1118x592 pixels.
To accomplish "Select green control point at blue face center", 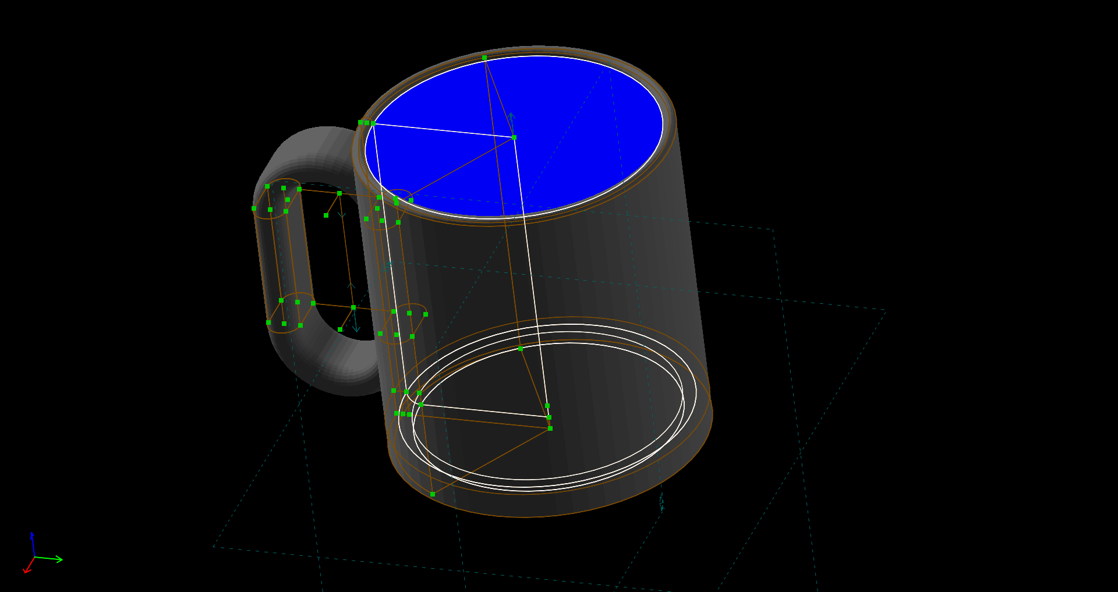I will click(514, 137).
